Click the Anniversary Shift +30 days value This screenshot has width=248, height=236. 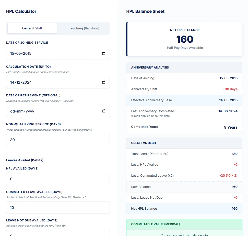coord(230,89)
